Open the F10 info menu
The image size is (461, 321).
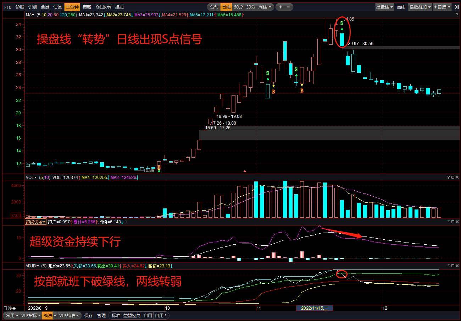coord(8,7)
